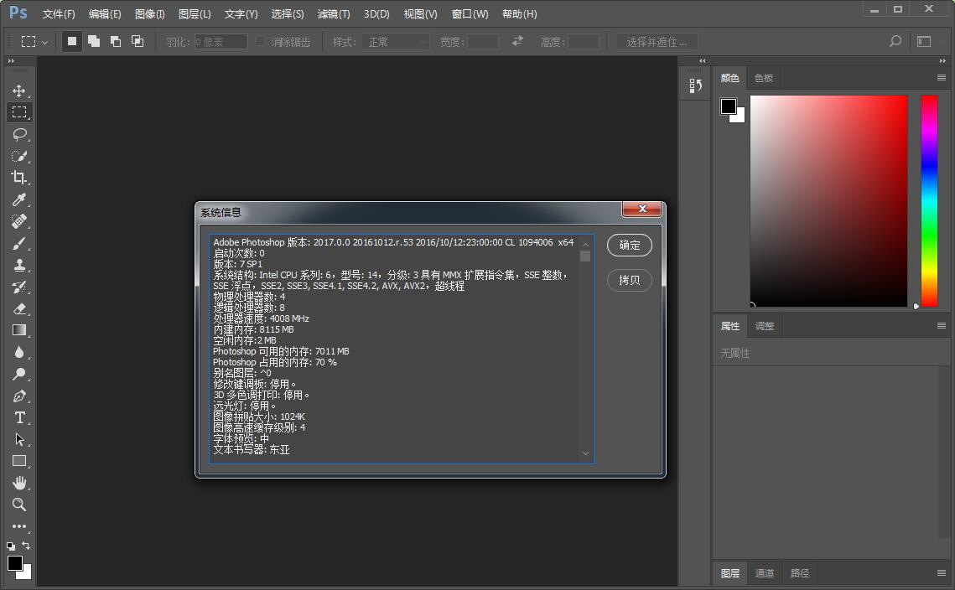Image resolution: width=955 pixels, height=590 pixels.
Task: Click the rainbow hue slider strip
Action: pos(929,201)
